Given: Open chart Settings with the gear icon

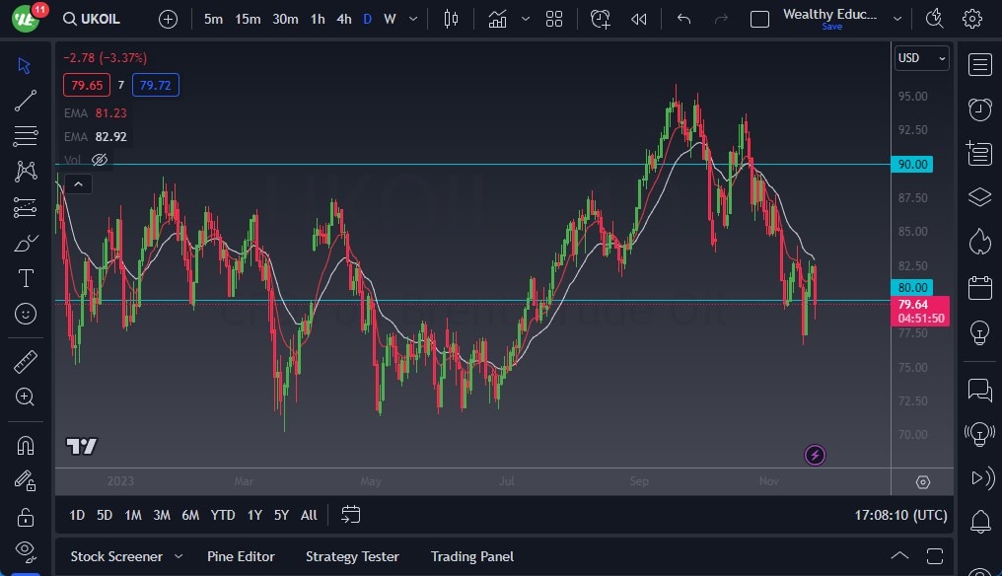Looking at the screenshot, I should point(970,18).
